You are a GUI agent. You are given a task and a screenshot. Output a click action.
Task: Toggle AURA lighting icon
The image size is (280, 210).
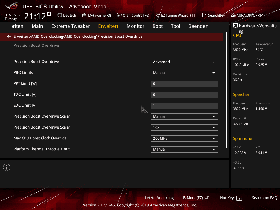pyautogui.click(x=233, y=15)
